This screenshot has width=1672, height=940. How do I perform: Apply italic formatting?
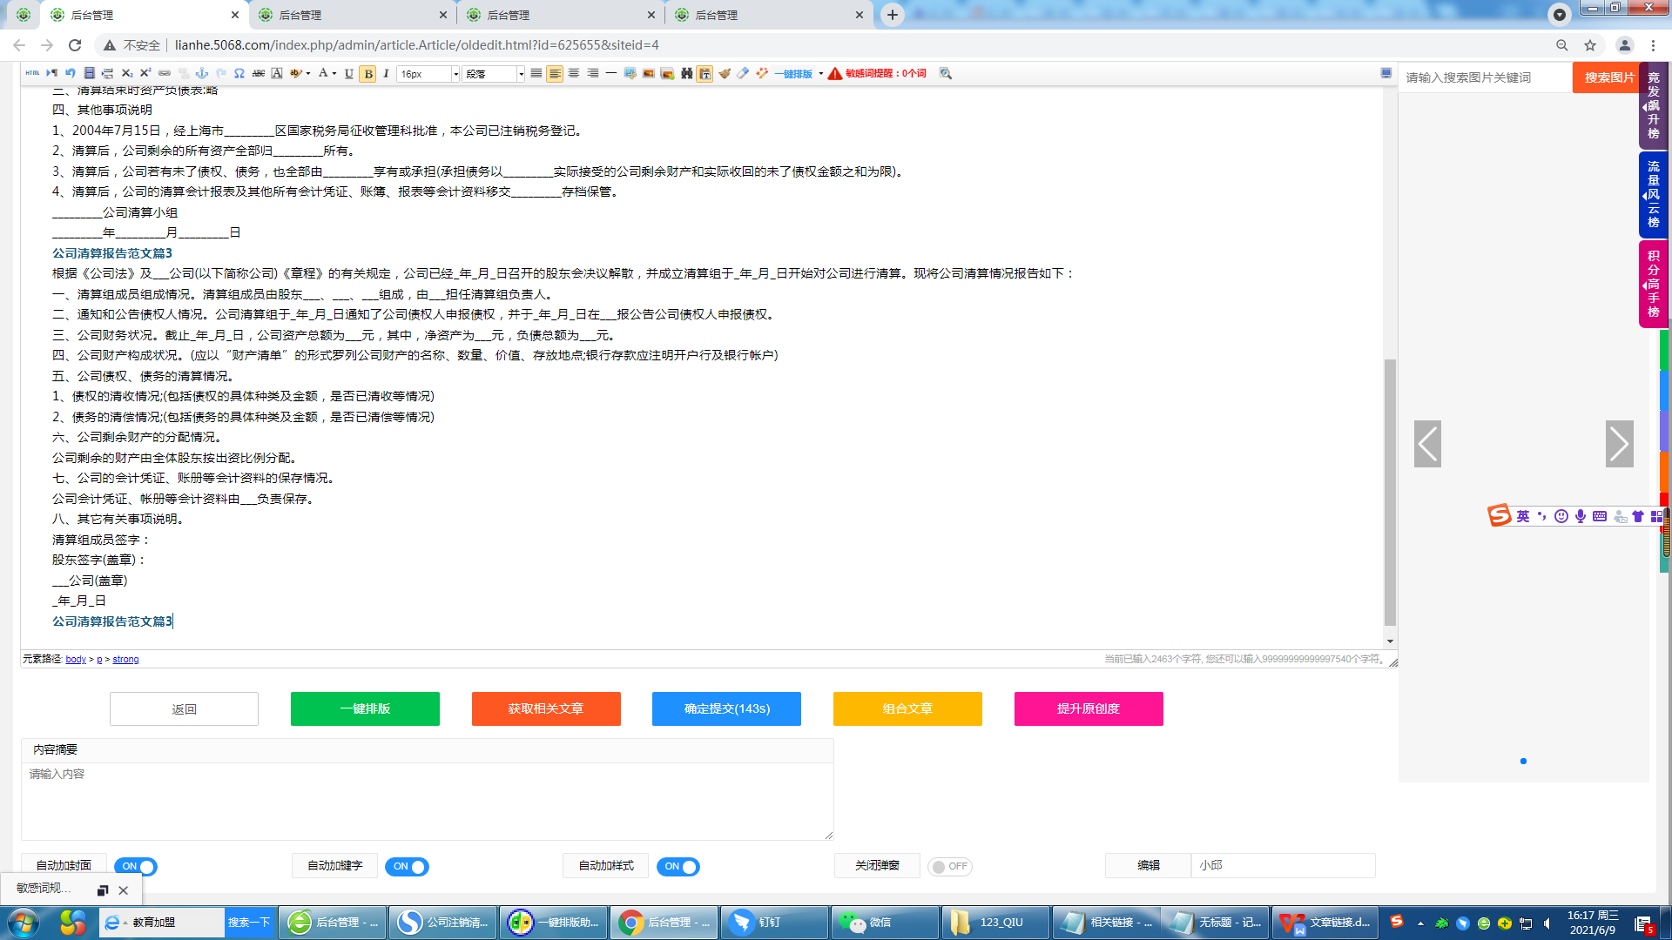point(386,73)
